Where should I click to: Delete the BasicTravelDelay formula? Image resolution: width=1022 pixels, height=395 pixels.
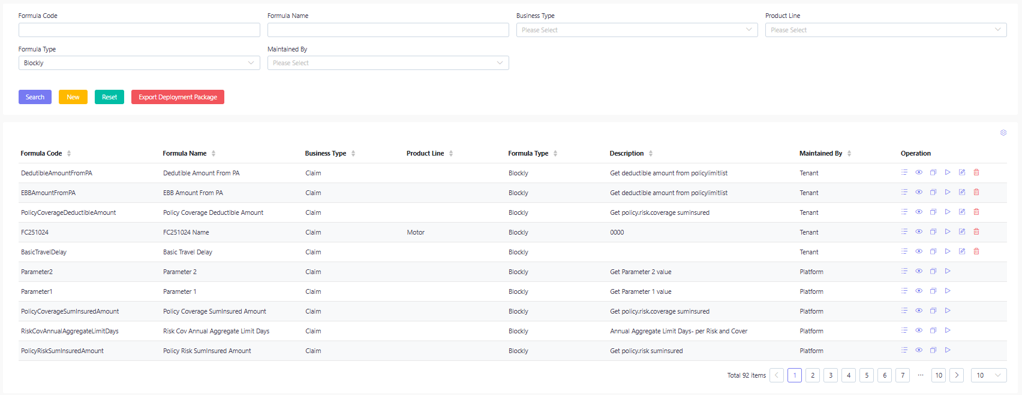click(x=976, y=251)
